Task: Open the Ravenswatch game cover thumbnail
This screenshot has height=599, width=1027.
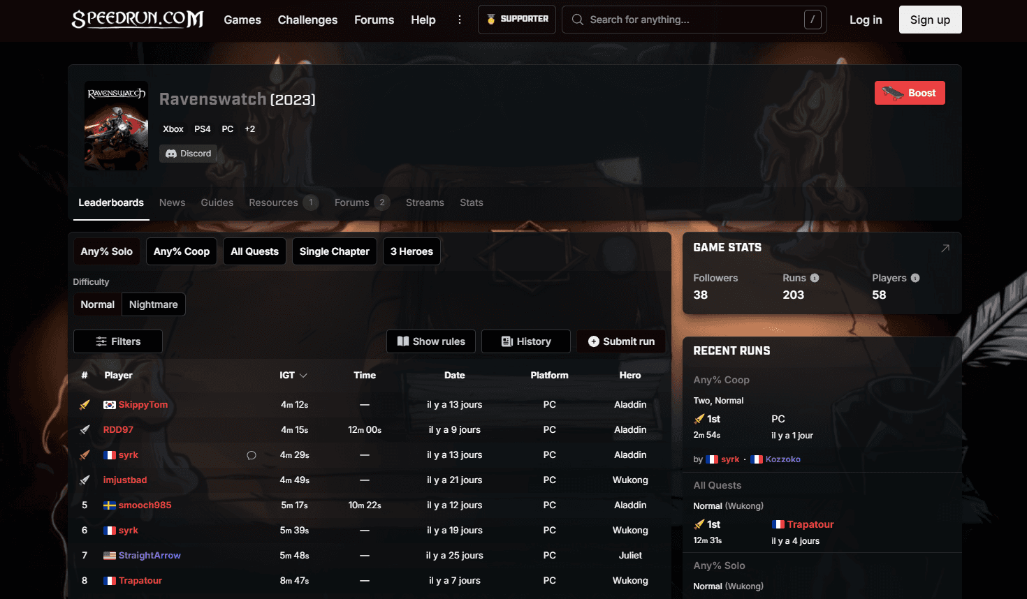Action: tap(116, 126)
